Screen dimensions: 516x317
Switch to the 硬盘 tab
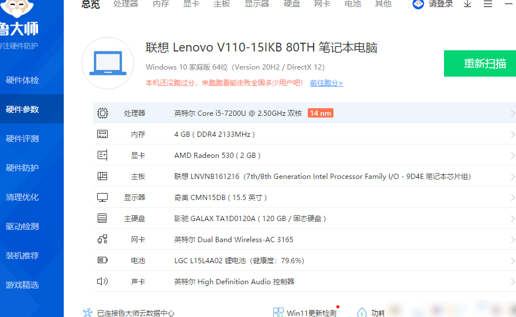click(x=292, y=4)
